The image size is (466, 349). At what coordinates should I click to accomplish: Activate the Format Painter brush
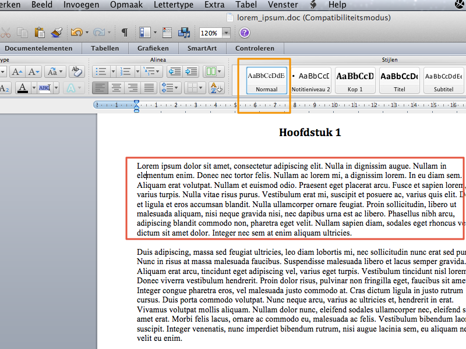pyautogui.click(x=56, y=33)
